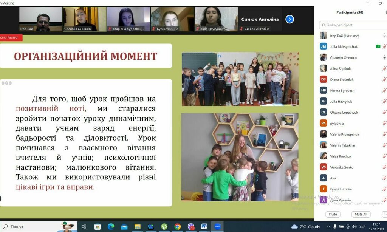
Task: Open Google Chrome from the taskbar
Action: [x=178, y=227]
